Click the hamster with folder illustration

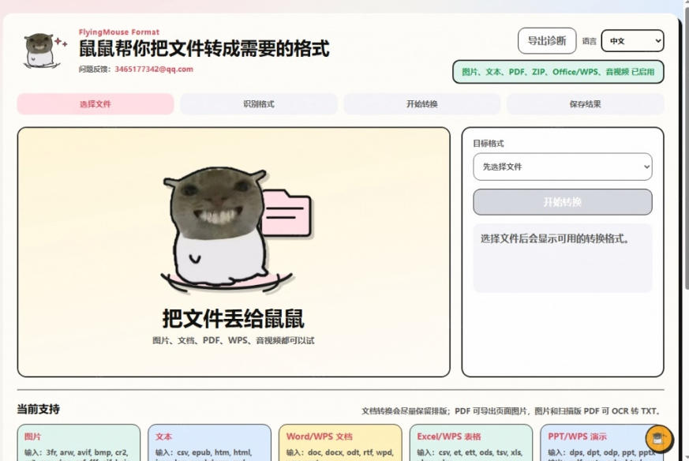pyautogui.click(x=237, y=230)
